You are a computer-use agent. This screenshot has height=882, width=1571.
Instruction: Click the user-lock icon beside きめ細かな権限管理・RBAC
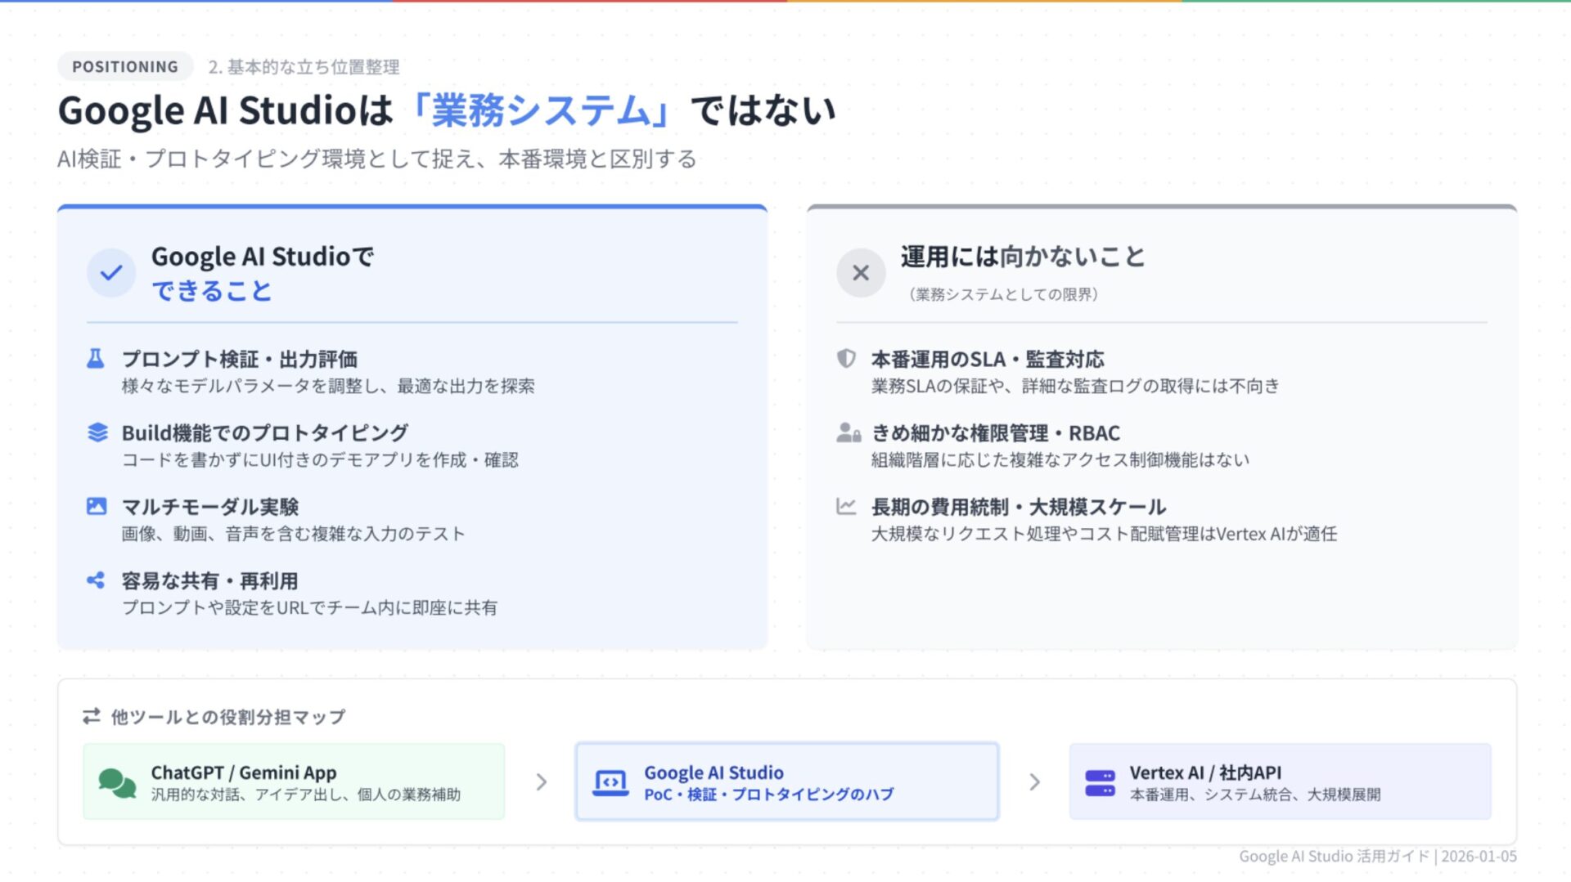848,432
